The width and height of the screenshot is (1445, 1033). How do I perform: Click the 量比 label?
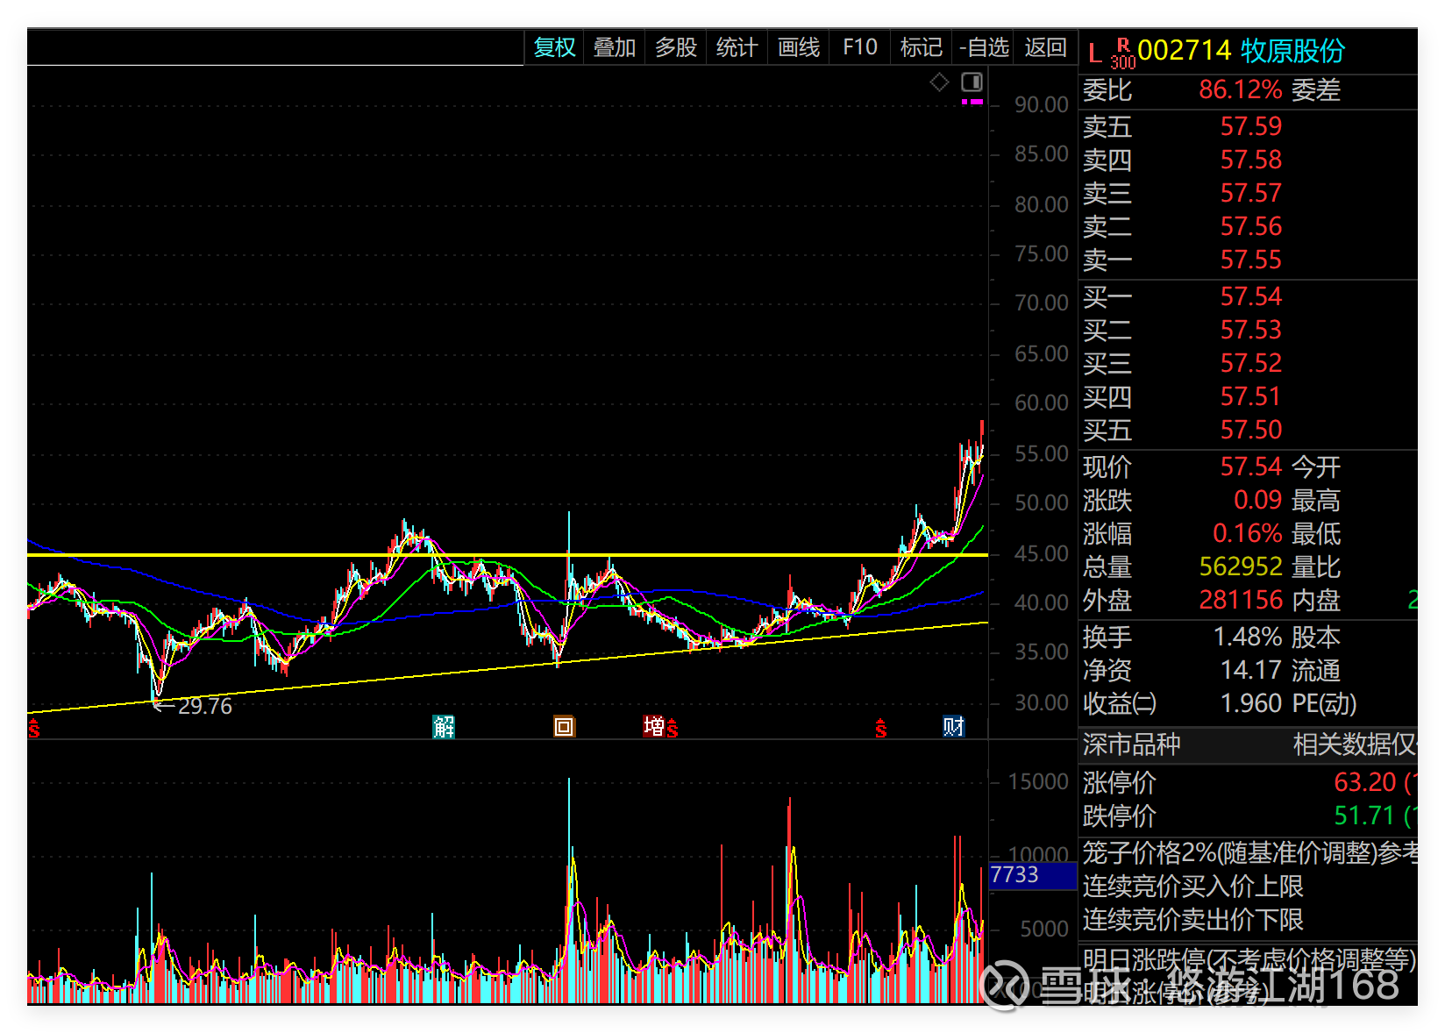pos(1316,566)
